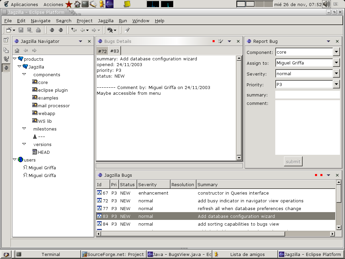Image resolution: width=345 pixels, height=259 pixels.
Task: Click the checklist icon in Bugs Details header
Action: (x=221, y=41)
